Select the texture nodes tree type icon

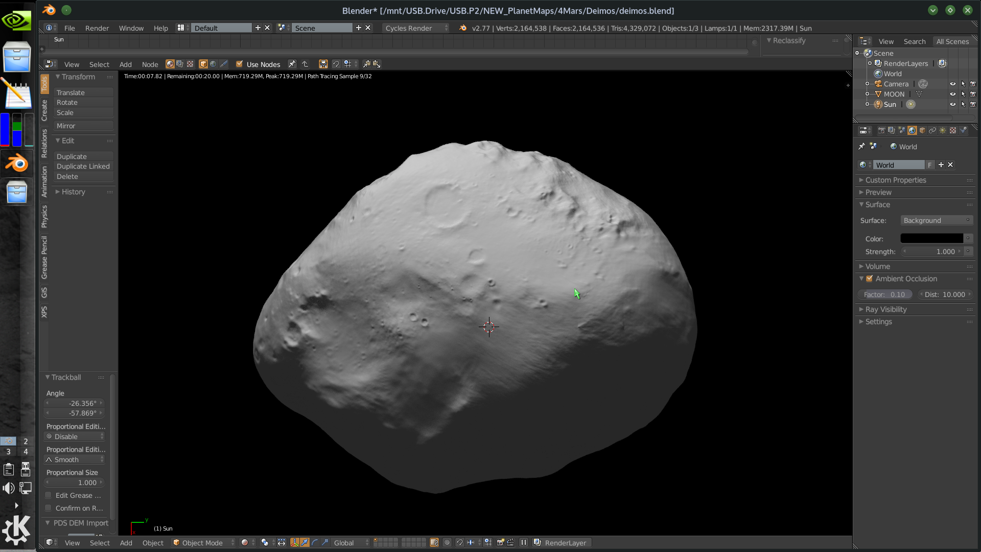190,64
